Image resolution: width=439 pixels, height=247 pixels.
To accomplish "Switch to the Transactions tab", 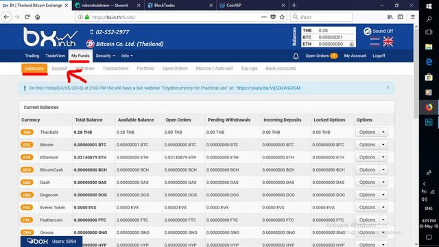I will tap(116, 69).
